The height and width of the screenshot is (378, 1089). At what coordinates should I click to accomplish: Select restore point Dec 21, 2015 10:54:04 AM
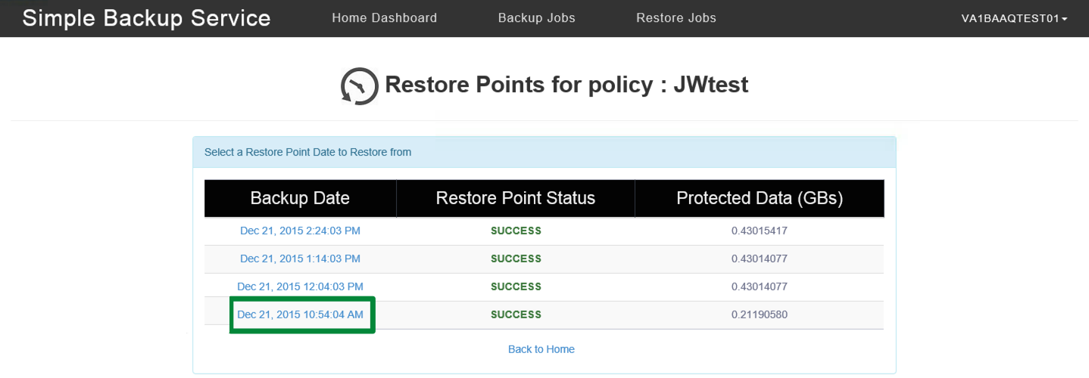(x=300, y=314)
